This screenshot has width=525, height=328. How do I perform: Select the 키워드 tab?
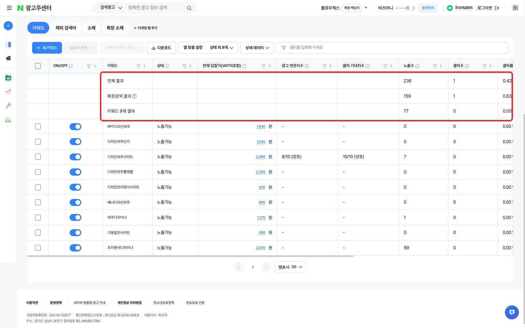pyautogui.click(x=38, y=28)
